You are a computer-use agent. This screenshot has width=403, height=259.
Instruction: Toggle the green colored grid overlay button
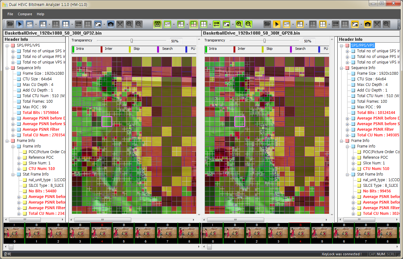tap(194, 24)
